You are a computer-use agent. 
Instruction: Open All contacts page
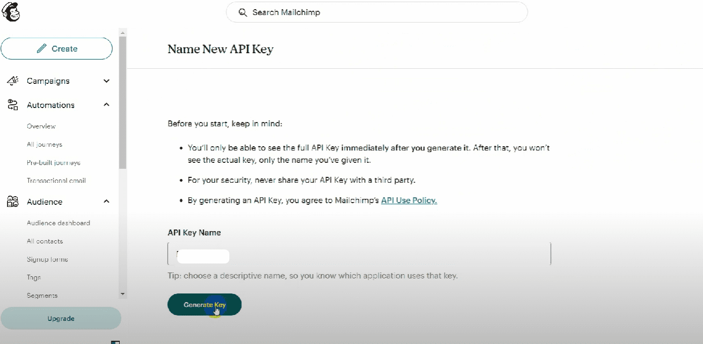45,241
